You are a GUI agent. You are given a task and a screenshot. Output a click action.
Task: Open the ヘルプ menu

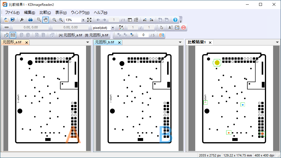click(x=100, y=13)
